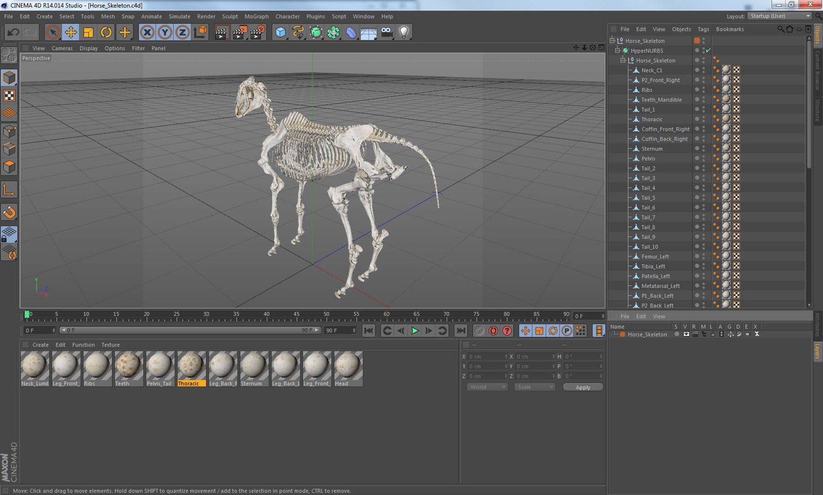Open the Character menu

287,16
